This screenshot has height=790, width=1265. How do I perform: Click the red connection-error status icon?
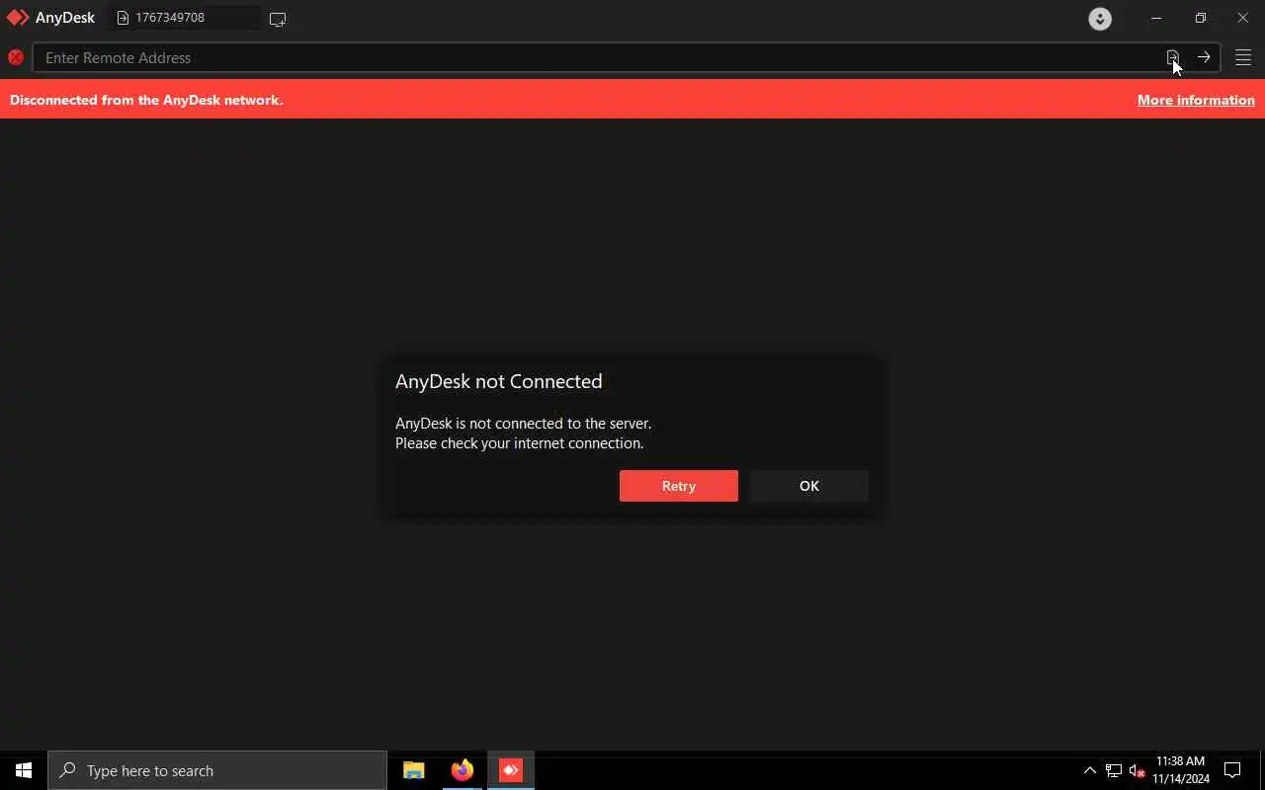pyautogui.click(x=16, y=57)
